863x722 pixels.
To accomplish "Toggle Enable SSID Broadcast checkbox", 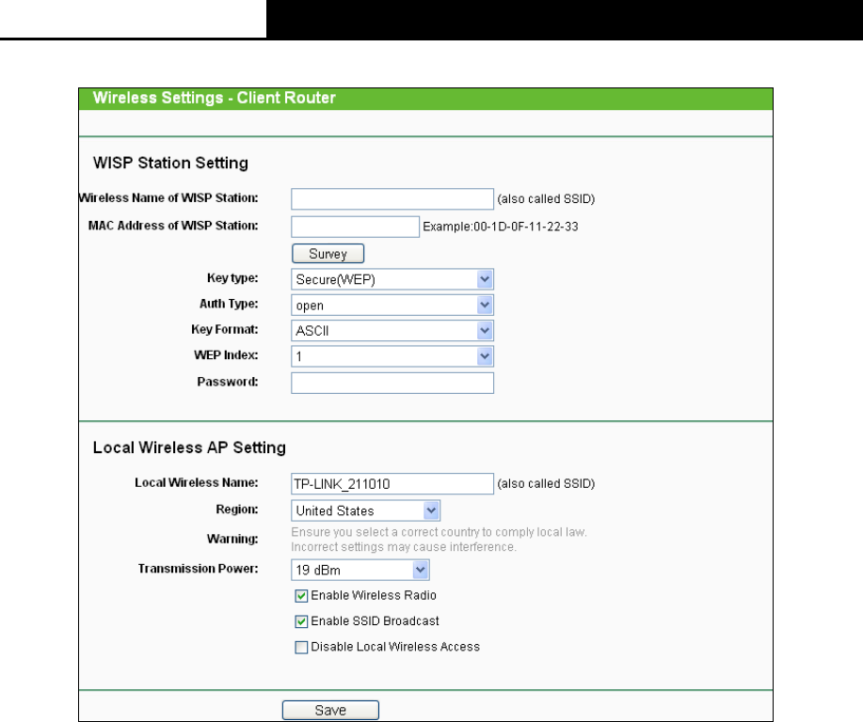I will (x=301, y=621).
